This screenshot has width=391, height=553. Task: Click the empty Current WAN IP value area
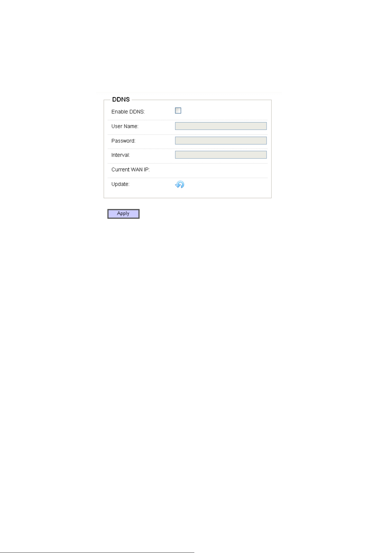(x=221, y=170)
